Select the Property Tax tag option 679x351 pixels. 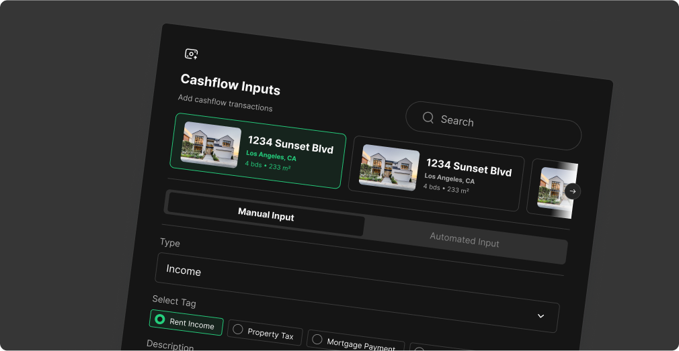click(237, 329)
